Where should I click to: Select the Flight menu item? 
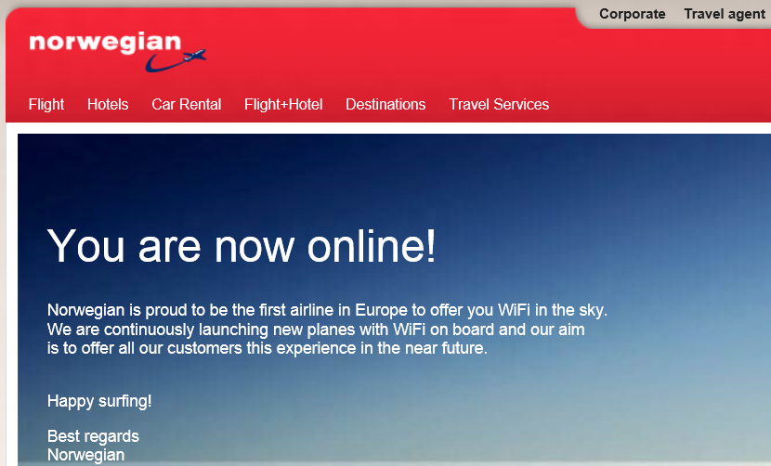click(x=46, y=104)
